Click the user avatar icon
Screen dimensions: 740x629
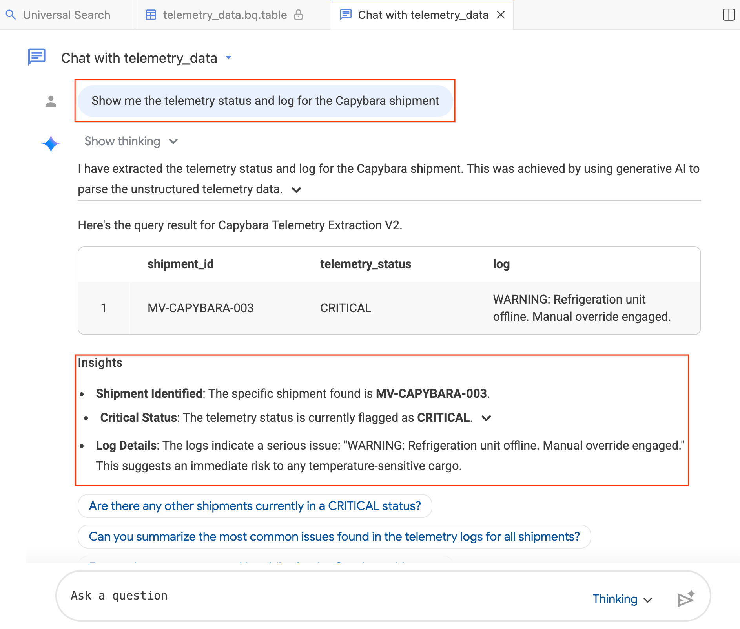[x=51, y=101]
